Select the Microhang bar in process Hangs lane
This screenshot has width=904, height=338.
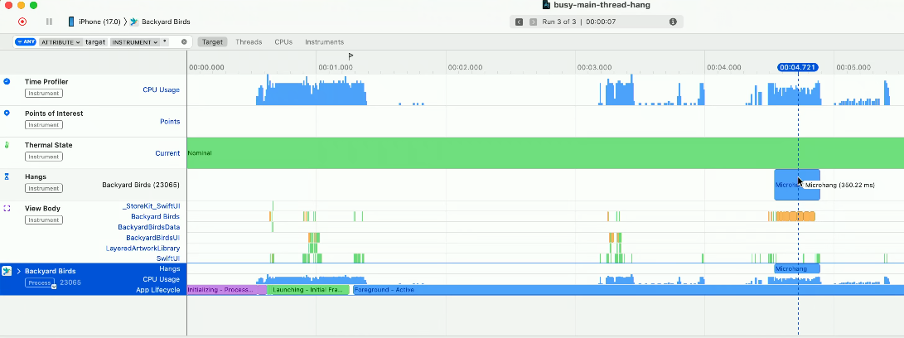tap(797, 268)
